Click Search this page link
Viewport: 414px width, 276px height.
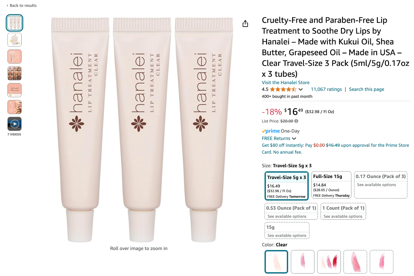[x=366, y=89]
